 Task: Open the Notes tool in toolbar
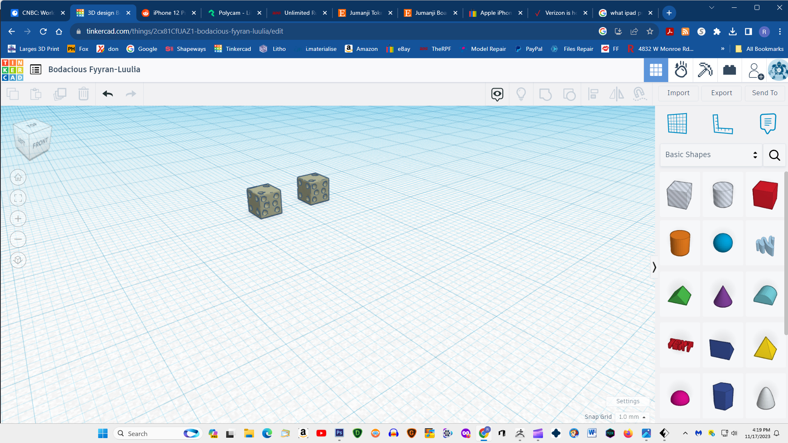497,94
